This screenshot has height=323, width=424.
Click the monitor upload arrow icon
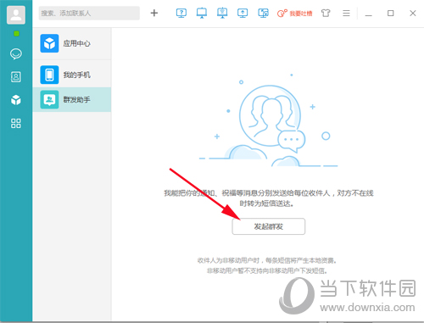(243, 13)
